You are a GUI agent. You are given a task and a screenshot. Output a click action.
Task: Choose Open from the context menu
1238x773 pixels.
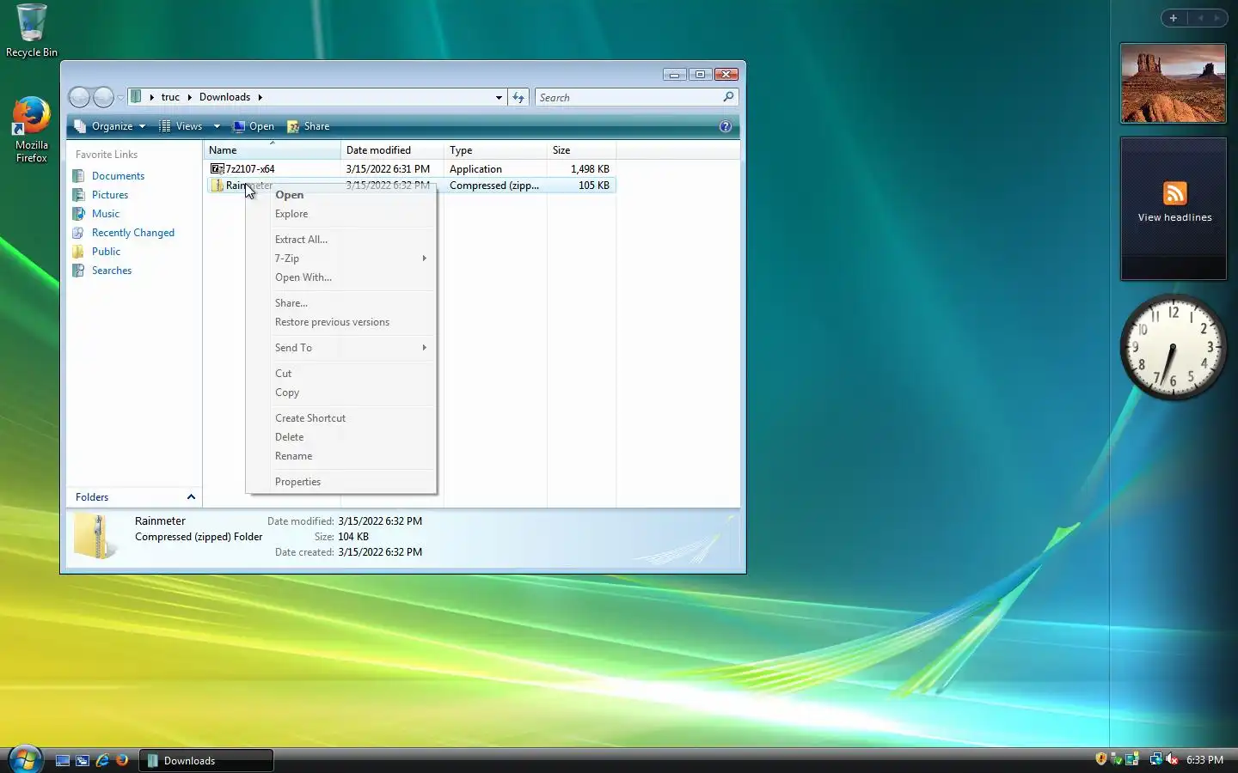(x=340, y=195)
